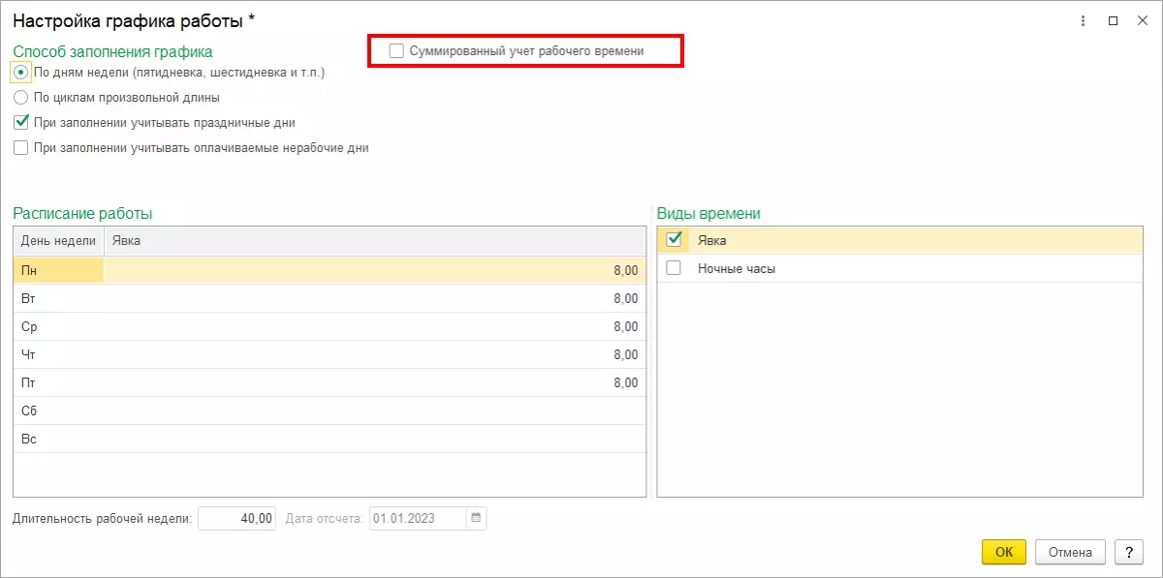Click the Отмена button
Viewport: 1163px width, 578px height.
click(1070, 552)
